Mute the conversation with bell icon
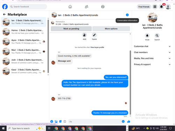This screenshot has height=131, width=175. pos(147,35)
